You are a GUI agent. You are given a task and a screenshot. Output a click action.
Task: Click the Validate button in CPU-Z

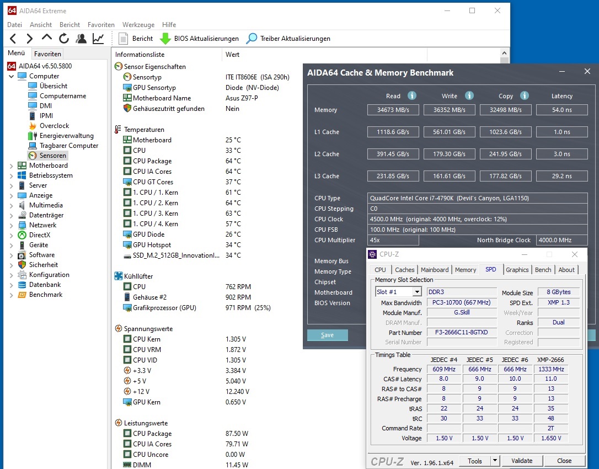point(522,461)
